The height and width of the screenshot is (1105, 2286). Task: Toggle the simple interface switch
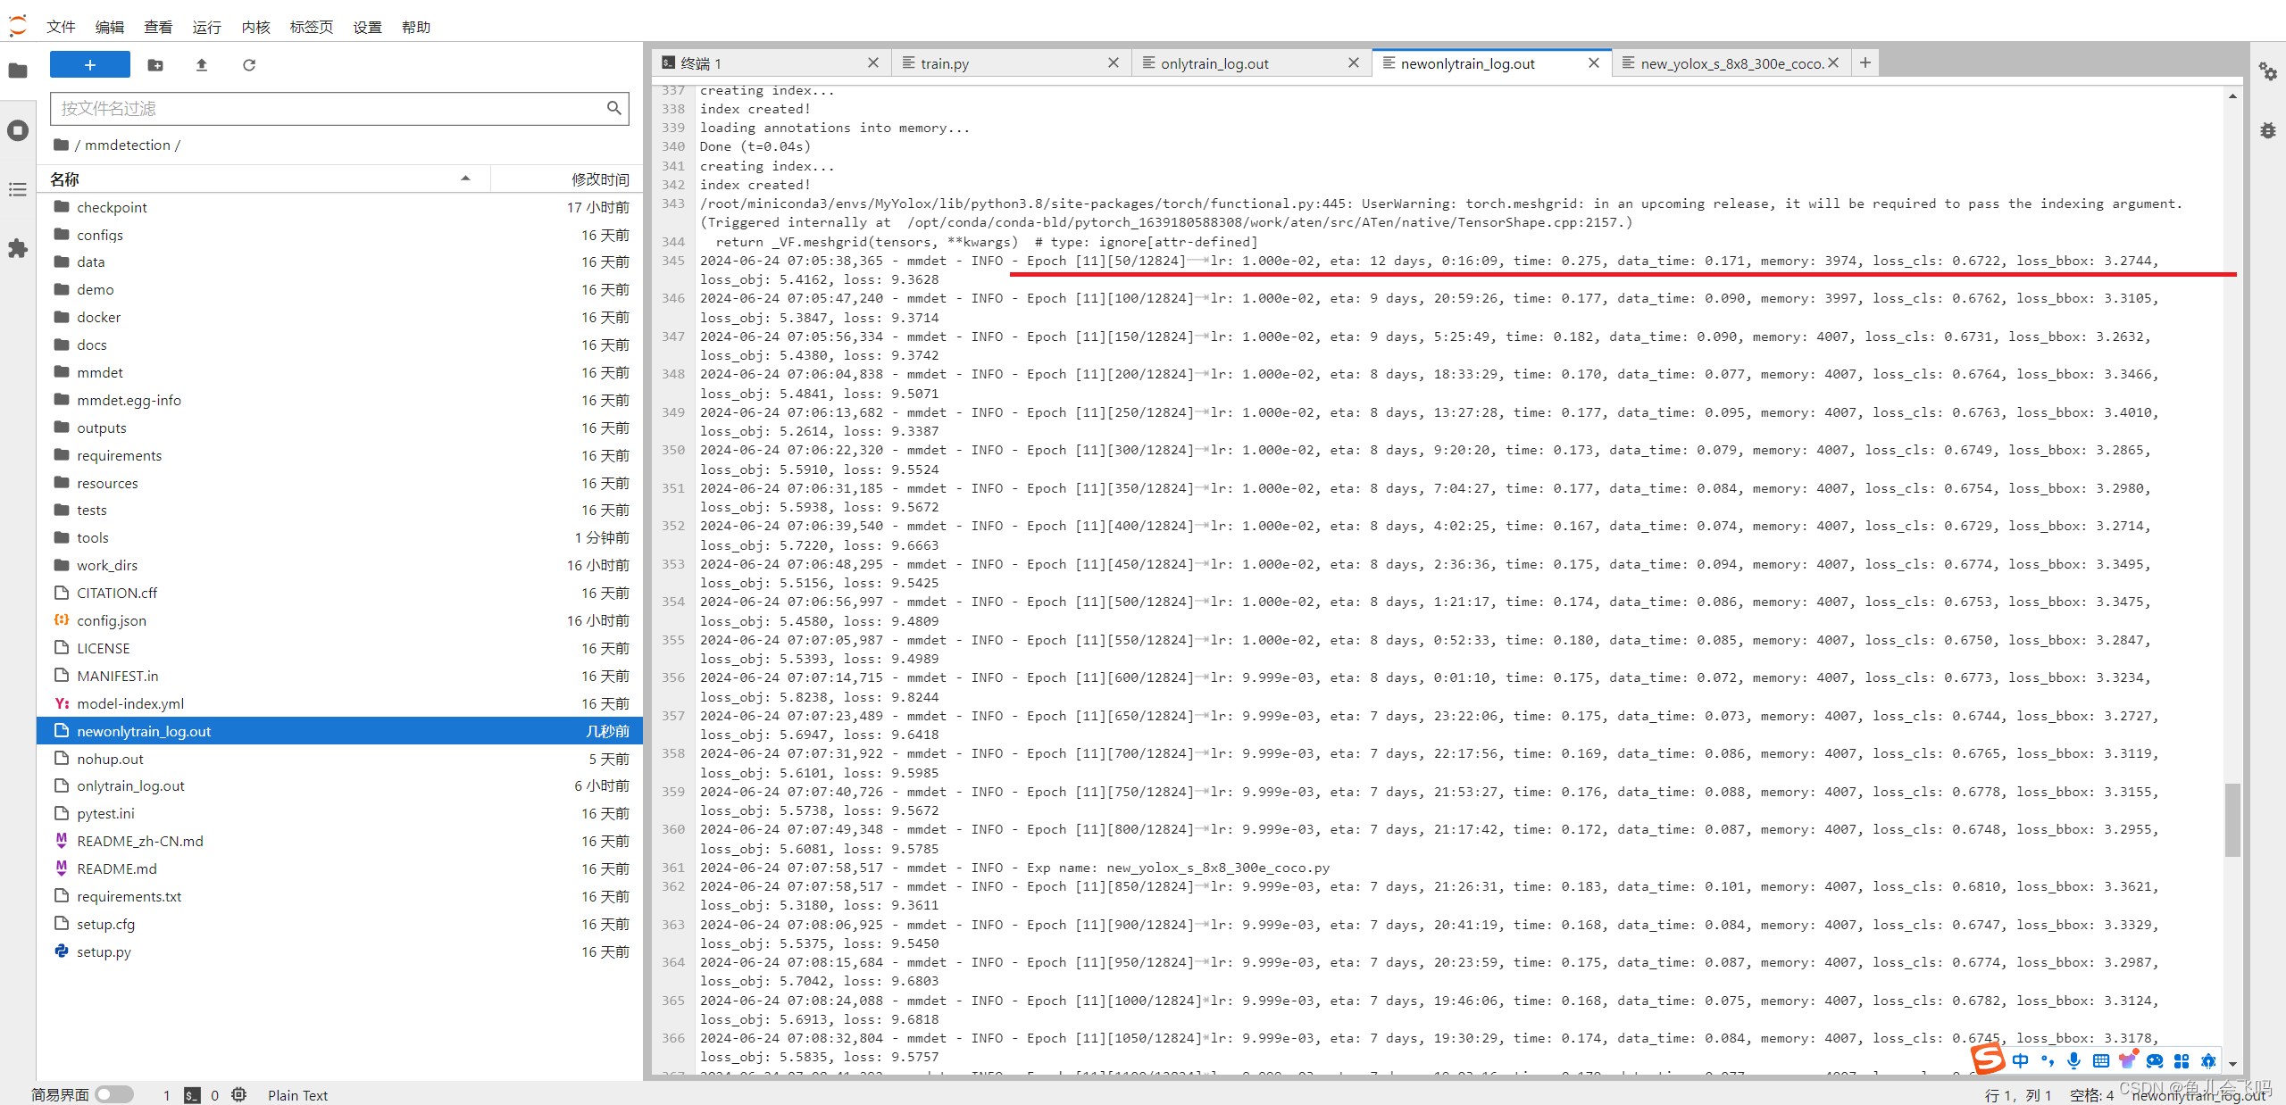[x=114, y=1094]
